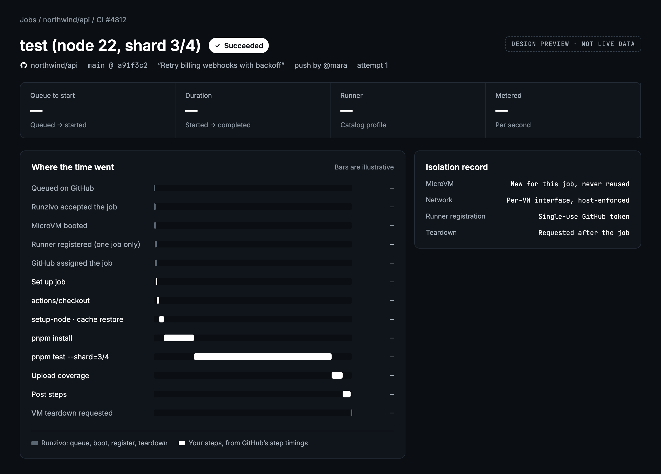Click the "attempt 1" label

tap(372, 65)
